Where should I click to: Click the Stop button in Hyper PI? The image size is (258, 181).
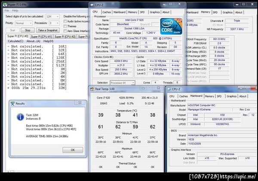pyautogui.click(x=28, y=30)
